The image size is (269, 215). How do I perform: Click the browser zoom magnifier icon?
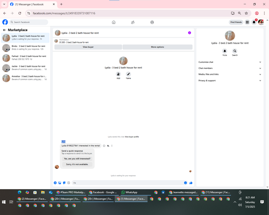point(239,13)
